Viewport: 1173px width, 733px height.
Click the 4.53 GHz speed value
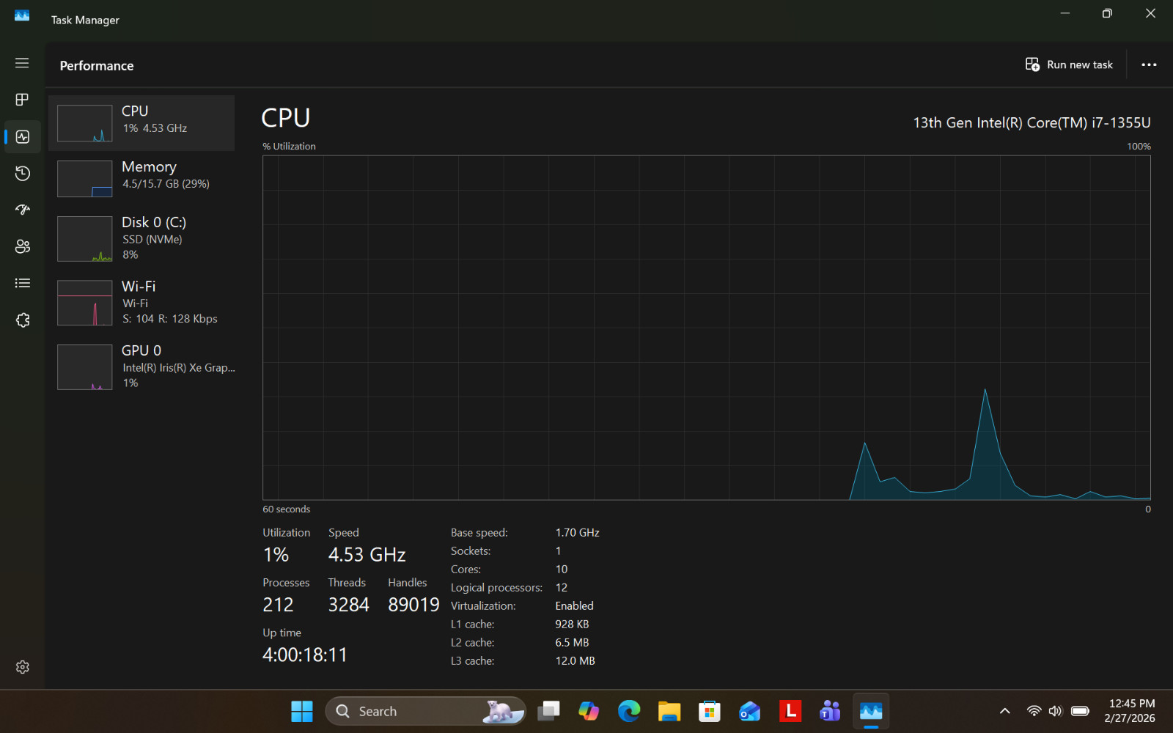pyautogui.click(x=367, y=555)
